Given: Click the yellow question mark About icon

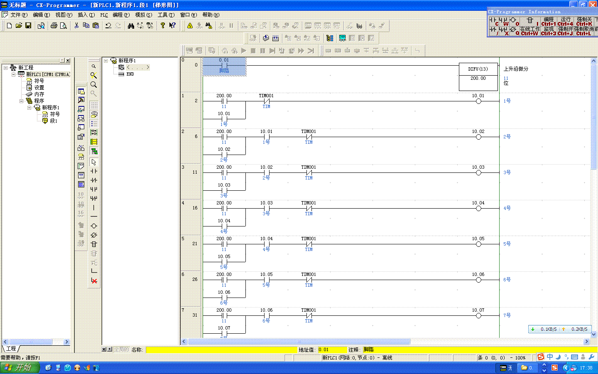Looking at the screenshot, I should pos(163,26).
